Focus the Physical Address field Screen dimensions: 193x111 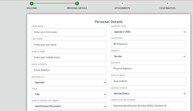(x=148, y=69)
